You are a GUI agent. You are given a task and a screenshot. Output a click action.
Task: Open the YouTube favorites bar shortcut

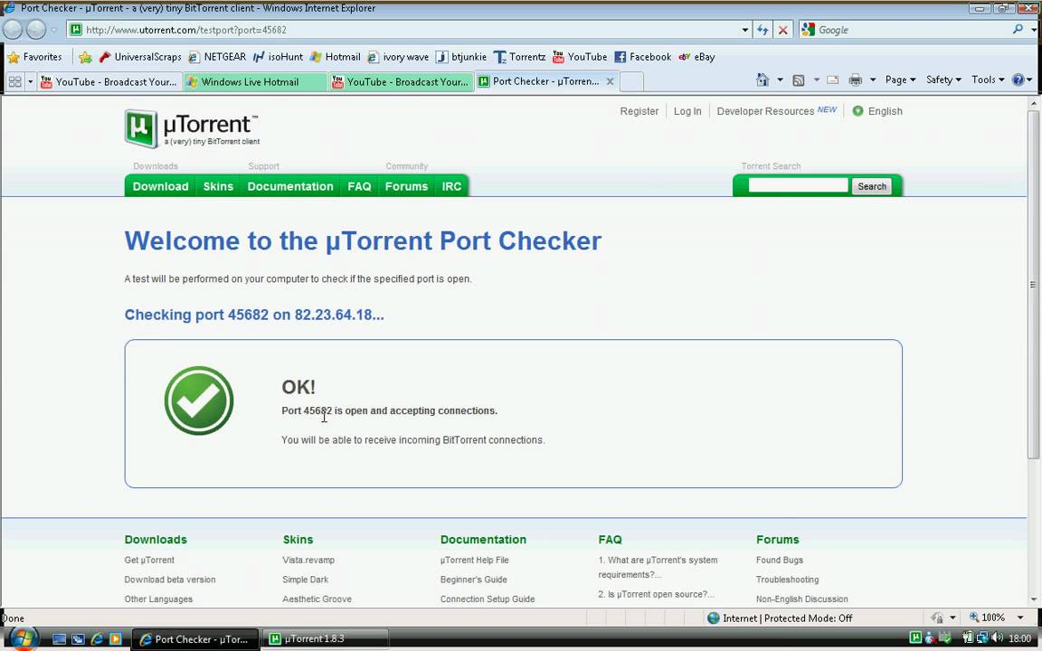tap(580, 57)
